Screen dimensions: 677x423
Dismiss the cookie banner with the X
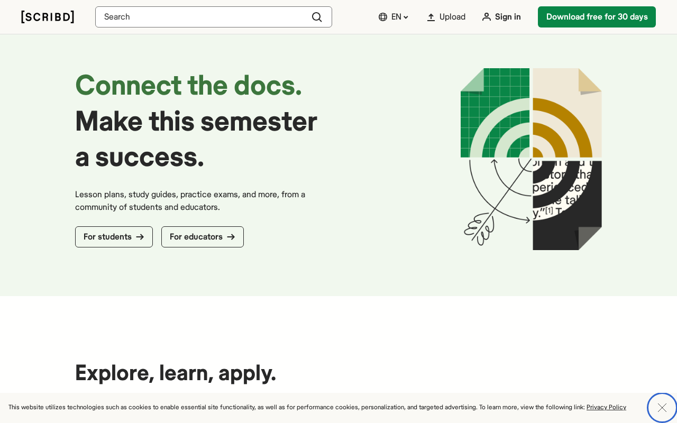click(x=662, y=408)
